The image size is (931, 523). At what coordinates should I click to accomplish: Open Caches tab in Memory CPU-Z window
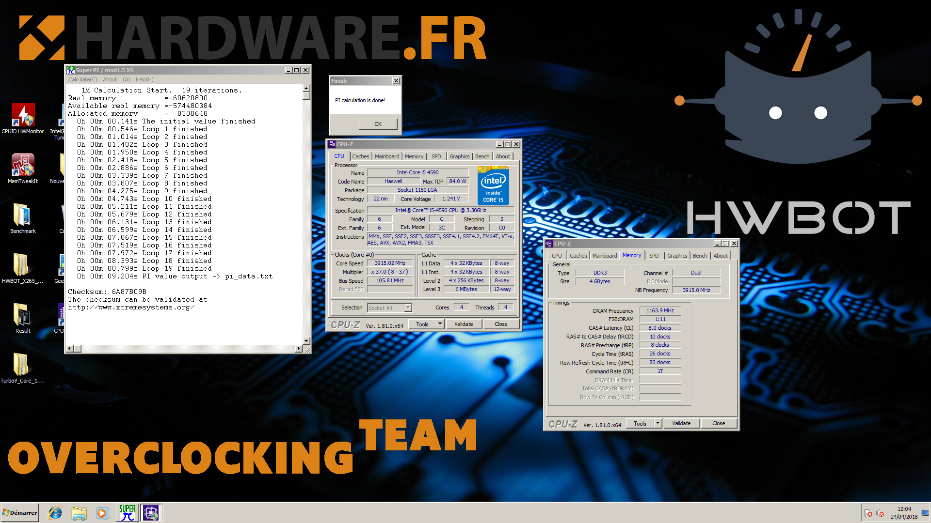tap(578, 256)
